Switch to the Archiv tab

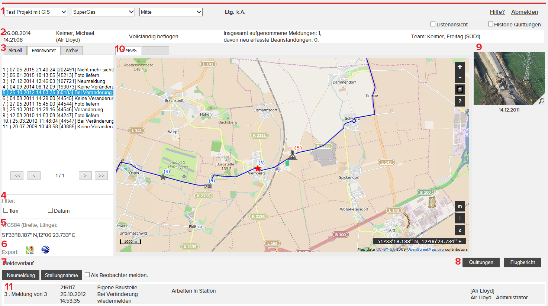[x=72, y=51]
